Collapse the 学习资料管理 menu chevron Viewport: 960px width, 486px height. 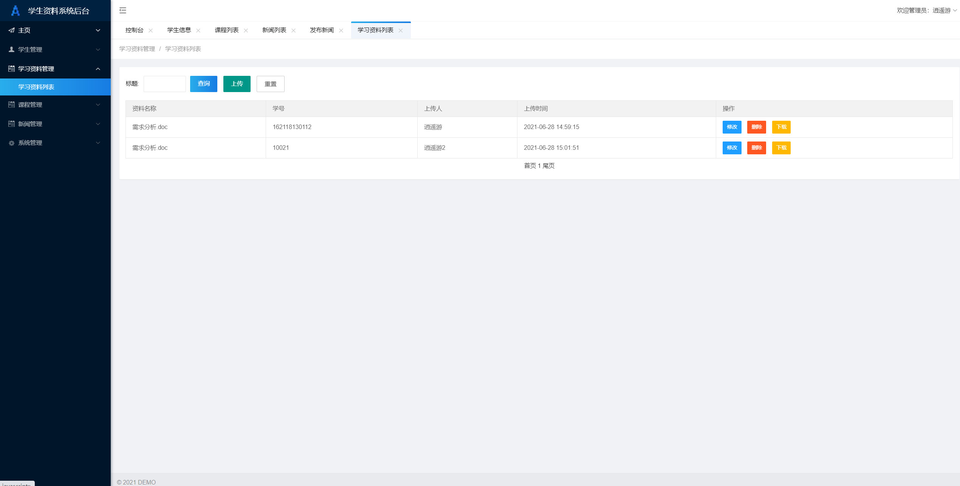point(98,69)
